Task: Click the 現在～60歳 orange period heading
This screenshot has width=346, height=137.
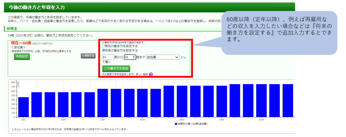Action: click(21, 43)
